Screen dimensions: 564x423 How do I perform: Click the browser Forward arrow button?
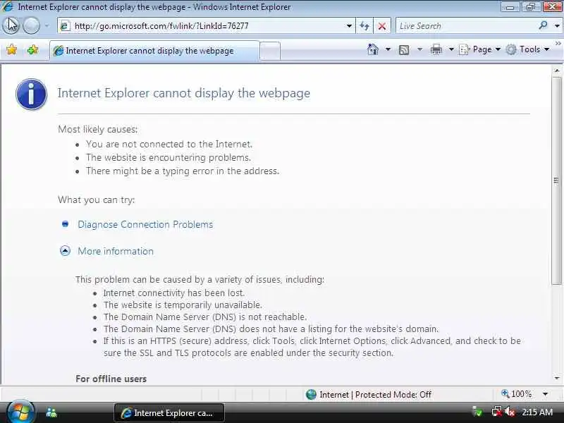coord(31,25)
